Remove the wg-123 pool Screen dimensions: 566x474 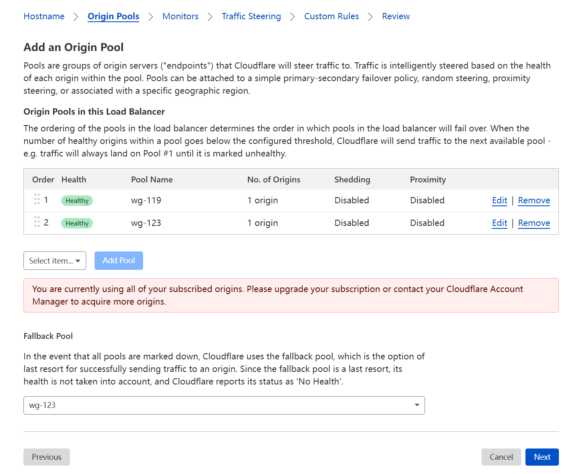pyautogui.click(x=534, y=223)
